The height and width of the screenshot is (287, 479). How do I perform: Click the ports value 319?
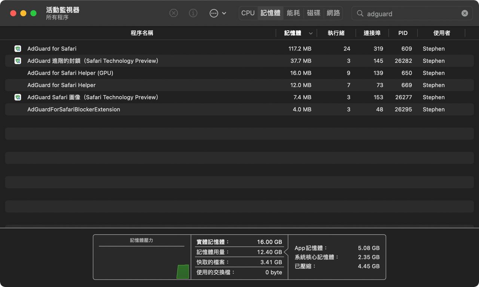click(x=378, y=49)
